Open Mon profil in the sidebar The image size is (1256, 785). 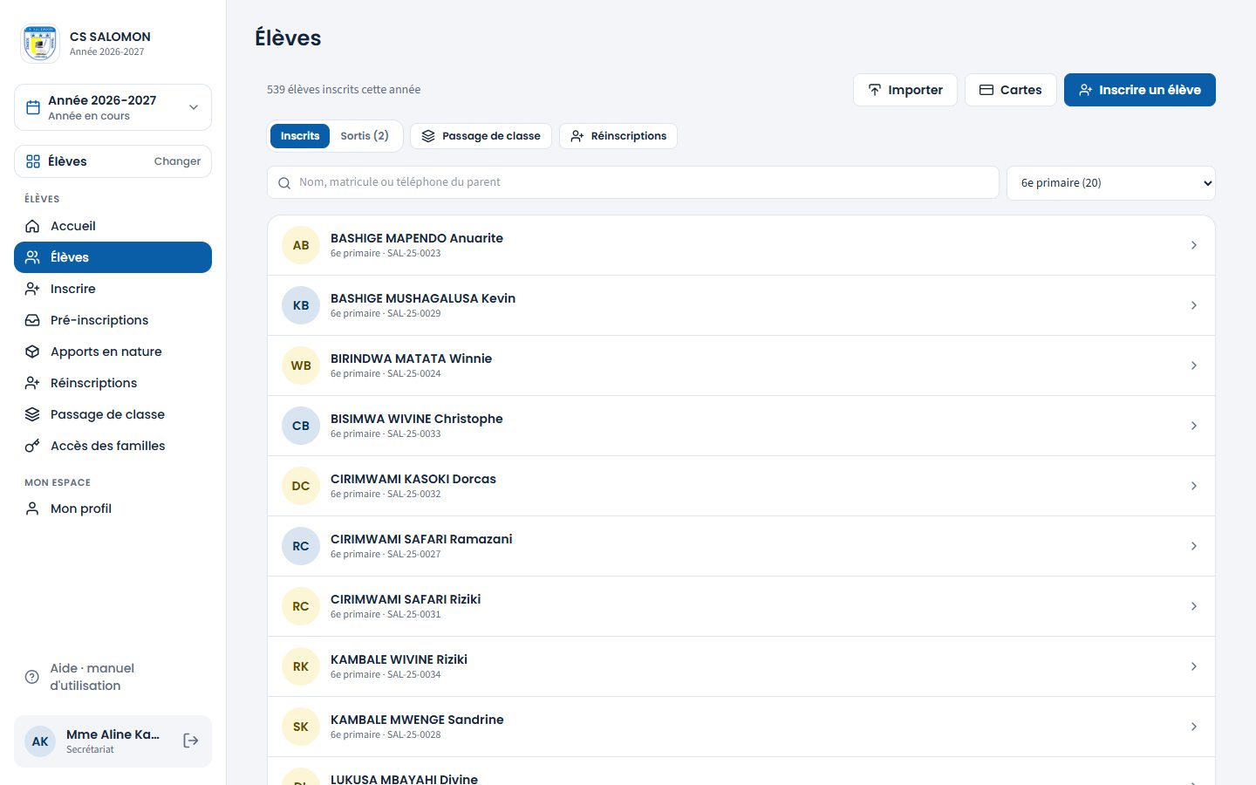[113, 509]
